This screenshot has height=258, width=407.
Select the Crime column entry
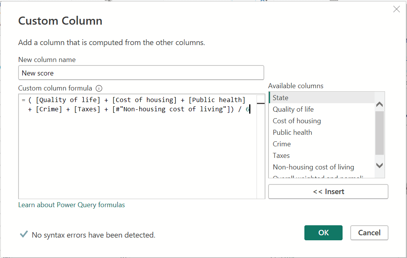[x=282, y=144]
